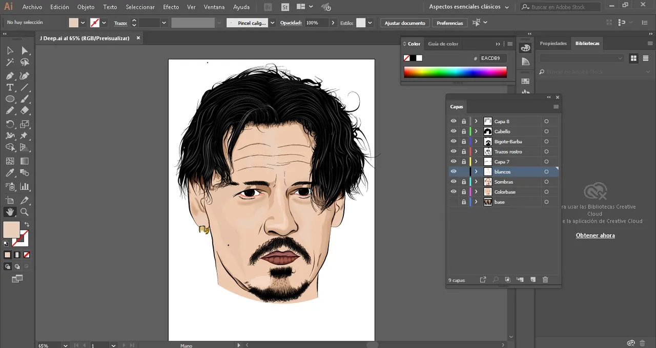Hide the blancos layer
This screenshot has width=656, height=348.
click(453, 171)
